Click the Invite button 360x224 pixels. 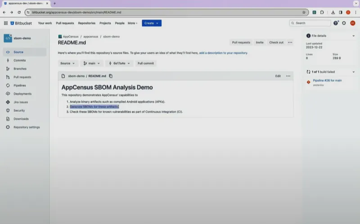[260, 42]
